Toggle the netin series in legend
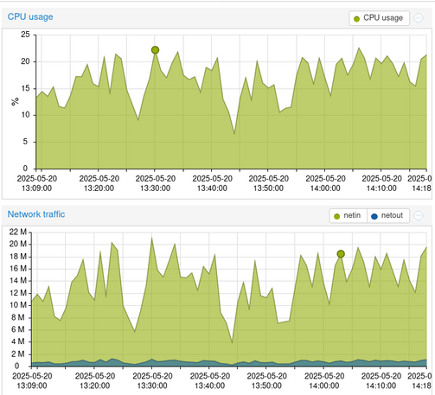Screen dimensions: 435x395 tap(349, 216)
